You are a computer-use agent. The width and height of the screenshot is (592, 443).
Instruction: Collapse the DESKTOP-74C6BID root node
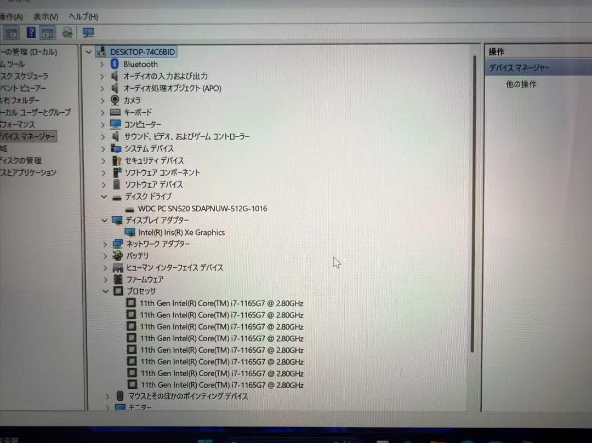(88, 51)
